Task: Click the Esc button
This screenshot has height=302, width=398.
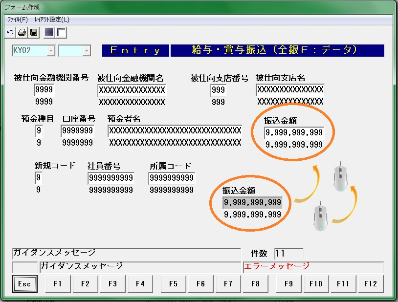Action: tap(24, 284)
